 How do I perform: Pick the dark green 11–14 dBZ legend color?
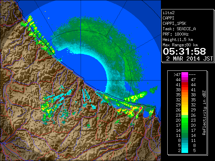point(185,135)
